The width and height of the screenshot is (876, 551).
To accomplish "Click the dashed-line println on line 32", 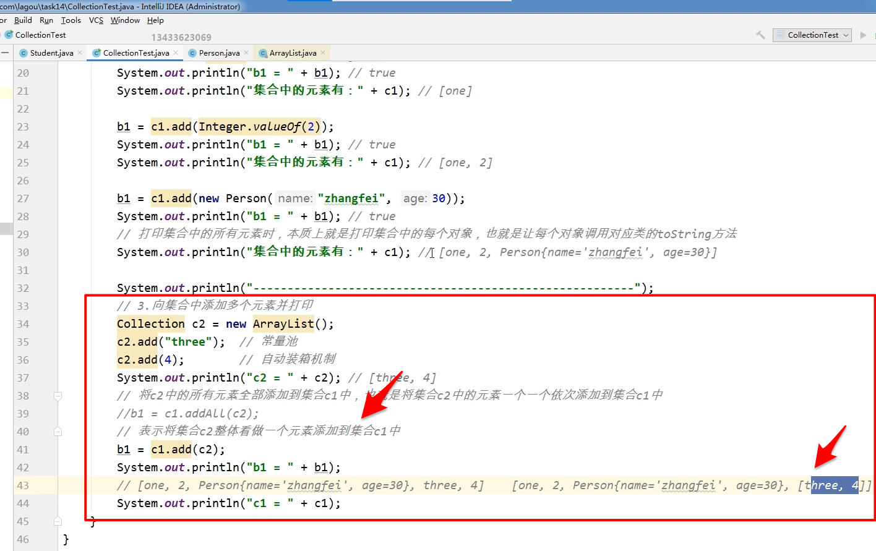I will (x=385, y=288).
